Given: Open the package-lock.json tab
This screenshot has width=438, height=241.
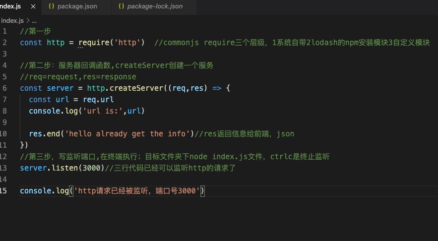Looking at the screenshot, I should tap(154, 6).
